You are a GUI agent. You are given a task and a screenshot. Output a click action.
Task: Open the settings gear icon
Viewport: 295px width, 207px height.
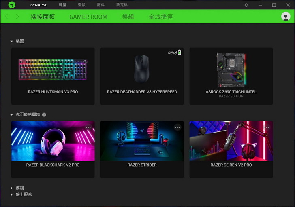point(246,5)
